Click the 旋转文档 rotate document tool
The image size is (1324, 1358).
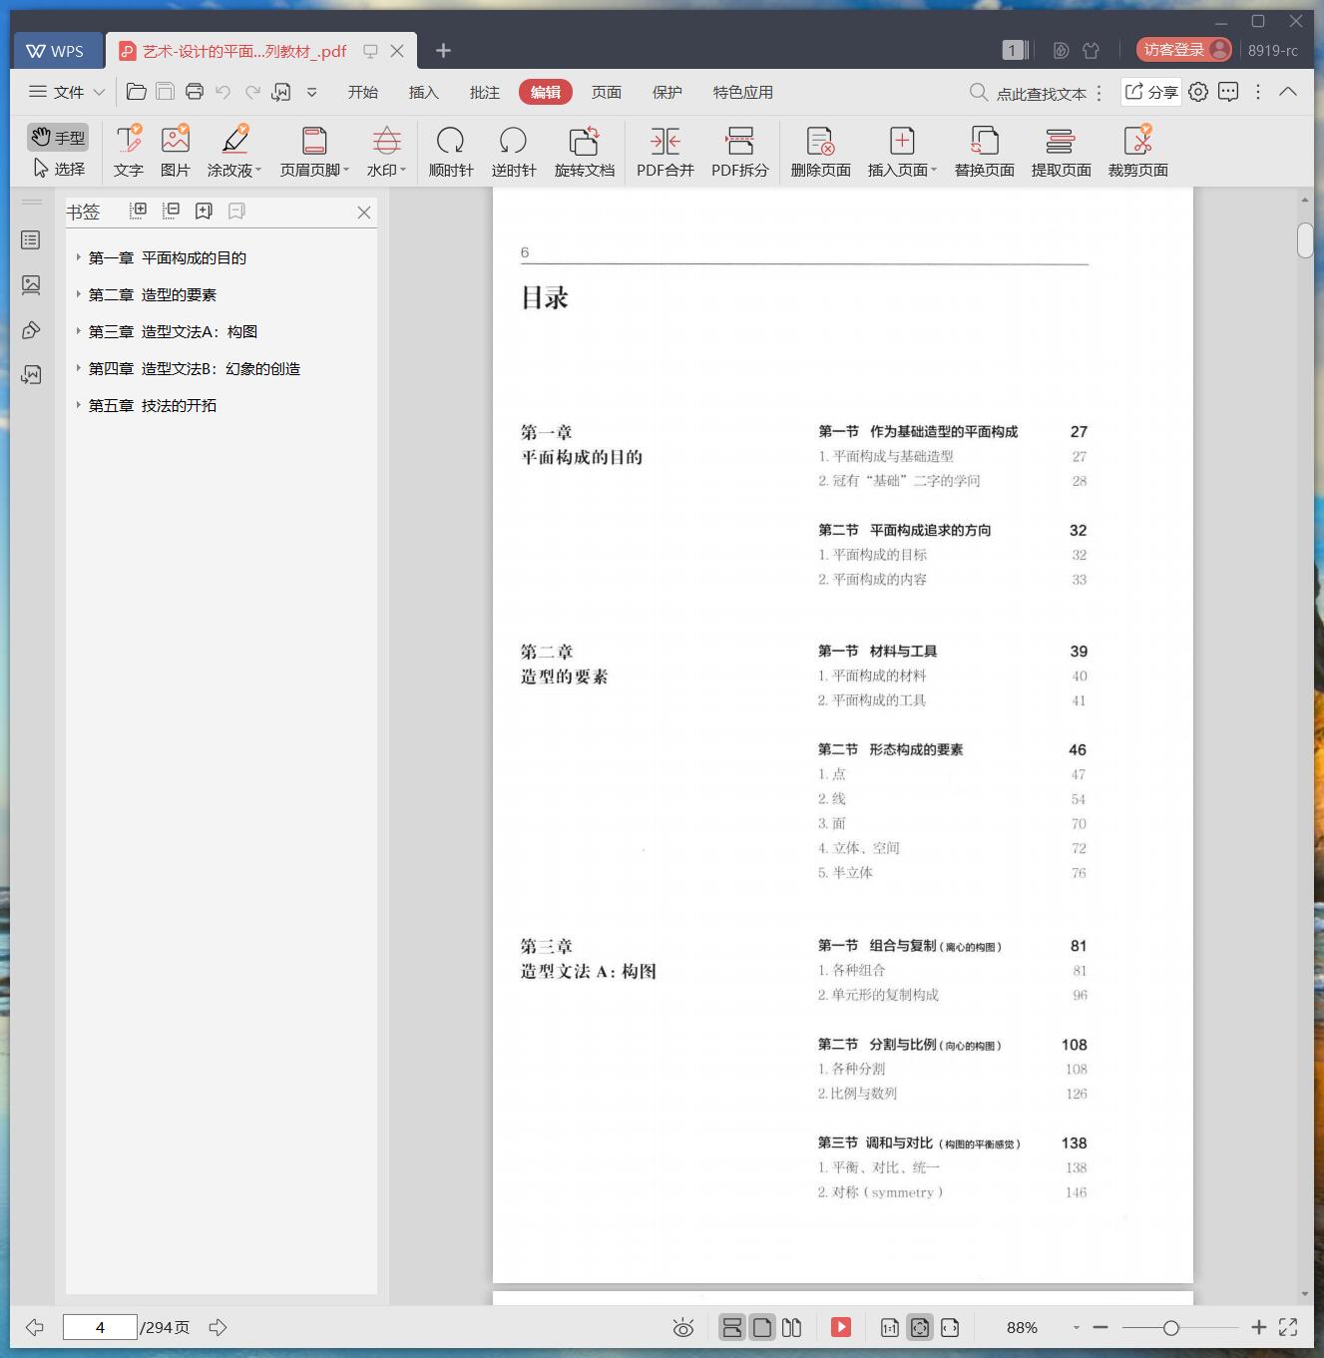(x=585, y=152)
